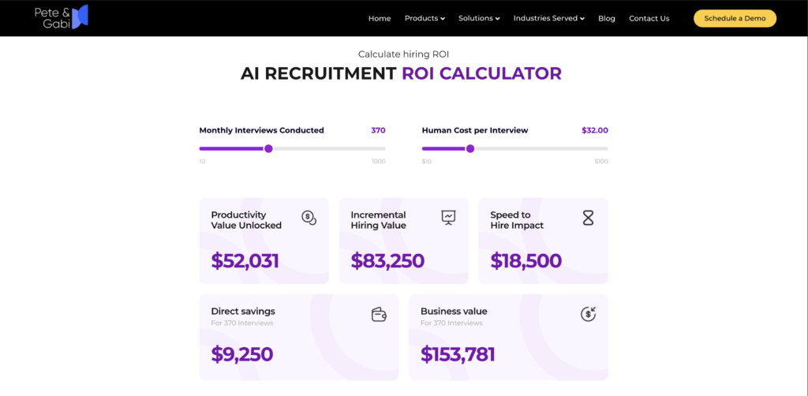Screen dimensions: 808x396
Task: Click the Human Cost track near $100
Action: (603, 149)
